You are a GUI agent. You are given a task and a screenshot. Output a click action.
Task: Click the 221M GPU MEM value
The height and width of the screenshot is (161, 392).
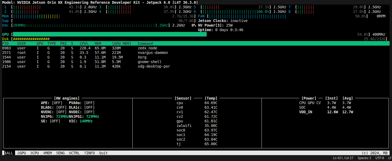(116, 53)
